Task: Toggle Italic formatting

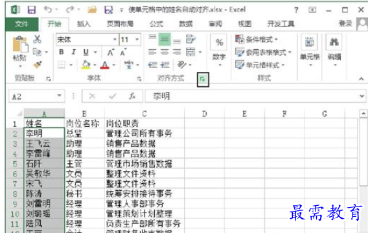Action: tap(73, 52)
